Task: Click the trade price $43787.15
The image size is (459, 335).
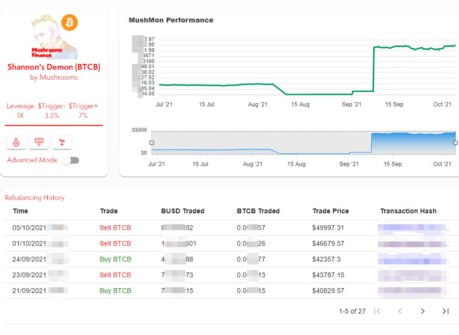Action: click(328, 275)
